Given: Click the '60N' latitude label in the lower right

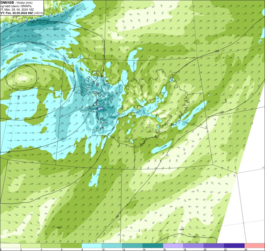Looking at the screenshot, I should [x=182, y=230].
